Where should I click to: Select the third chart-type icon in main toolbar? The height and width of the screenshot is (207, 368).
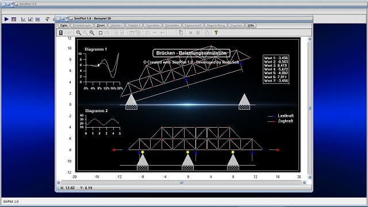[x=38, y=19]
